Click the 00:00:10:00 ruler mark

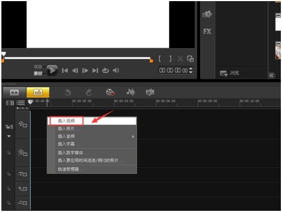(x=250, y=101)
